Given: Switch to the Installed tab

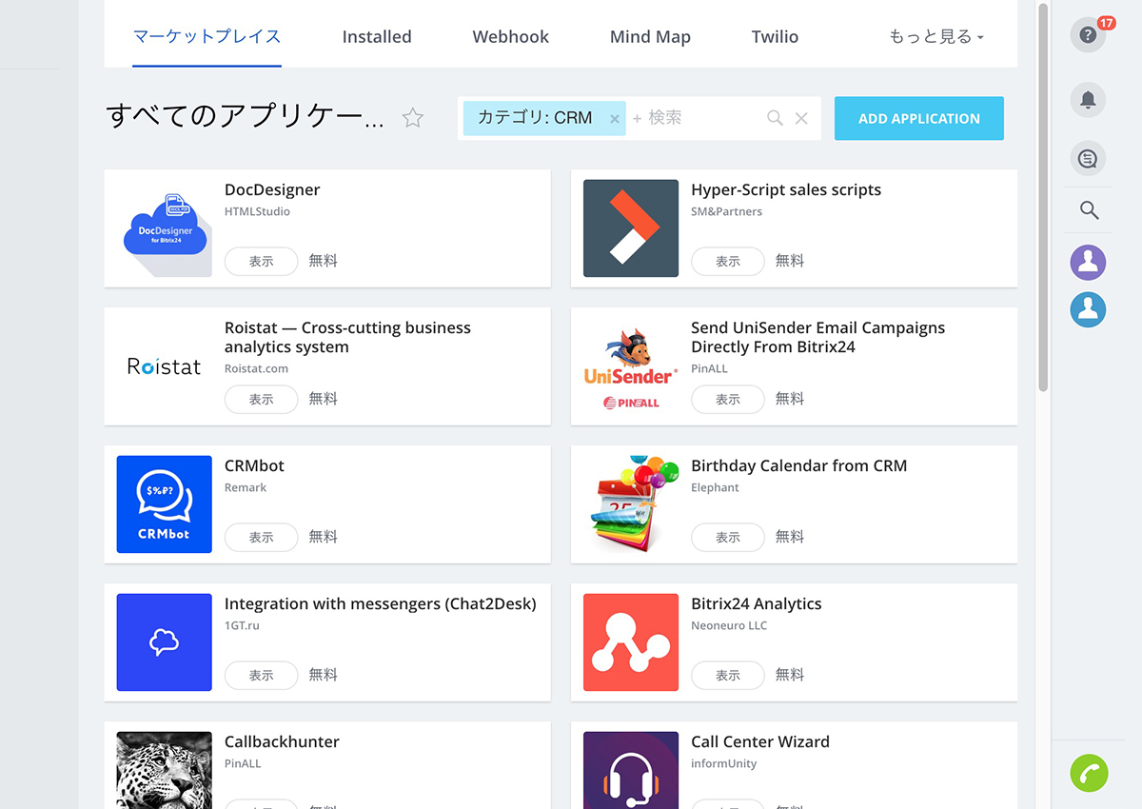Looking at the screenshot, I should point(377,37).
